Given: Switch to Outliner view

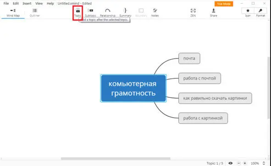Looking at the screenshot, I should pos(35,13).
